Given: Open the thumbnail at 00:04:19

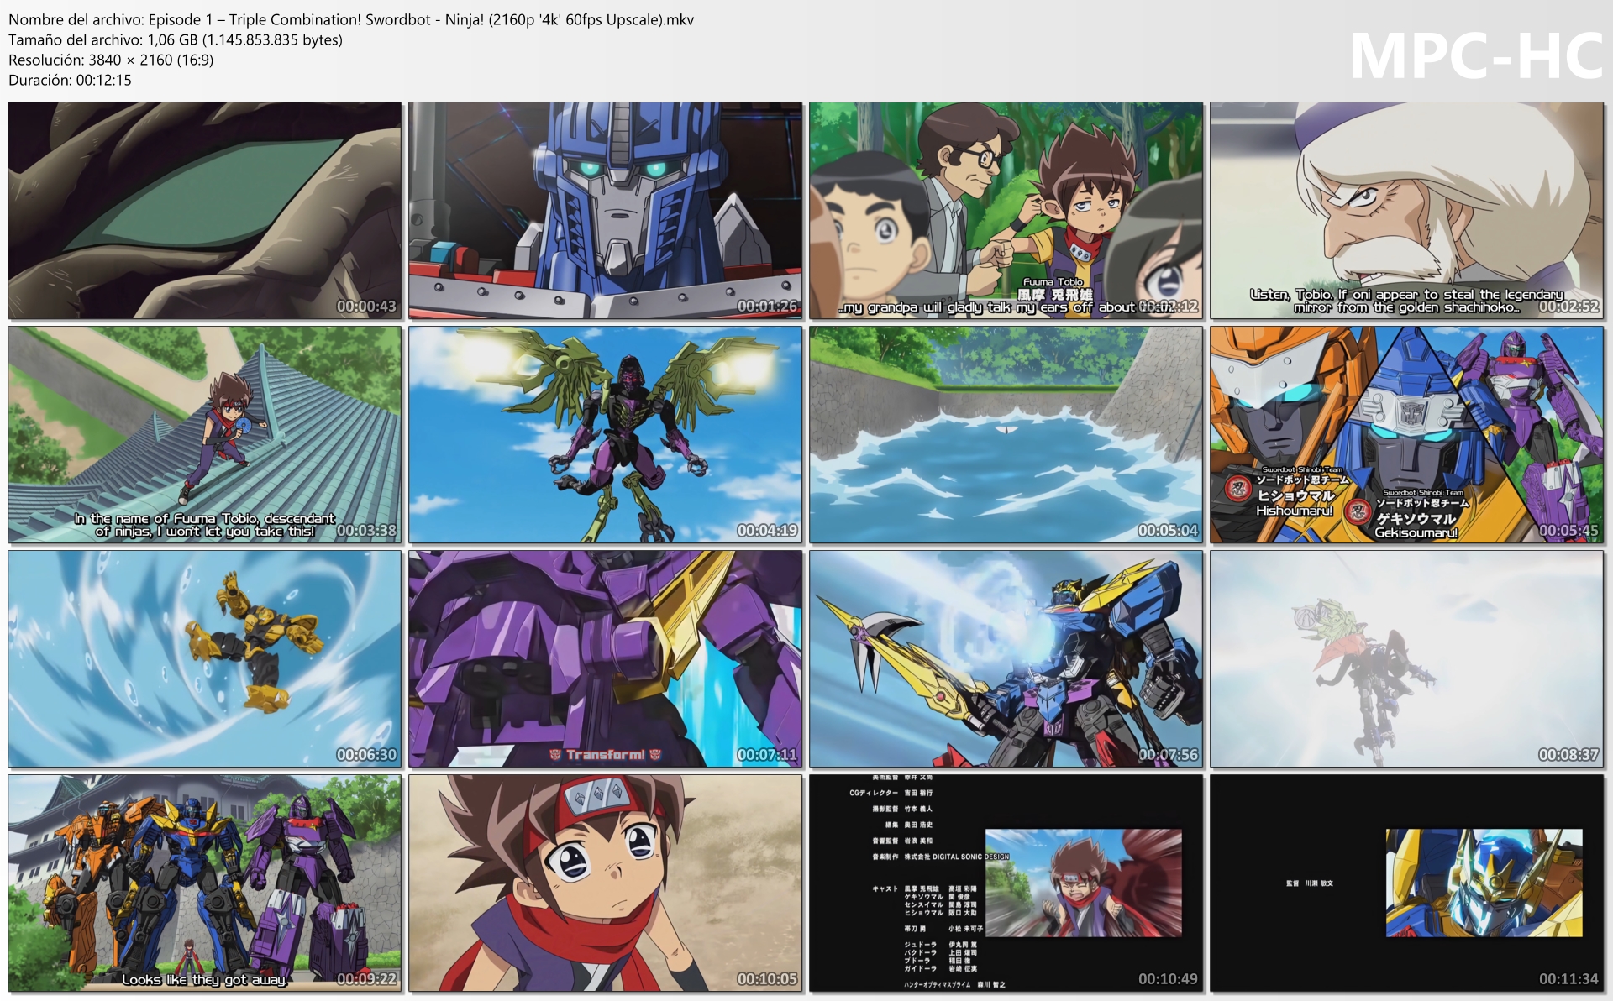Looking at the screenshot, I should pos(606,435).
